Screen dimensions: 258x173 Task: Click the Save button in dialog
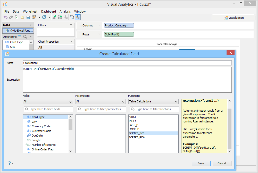(201, 163)
